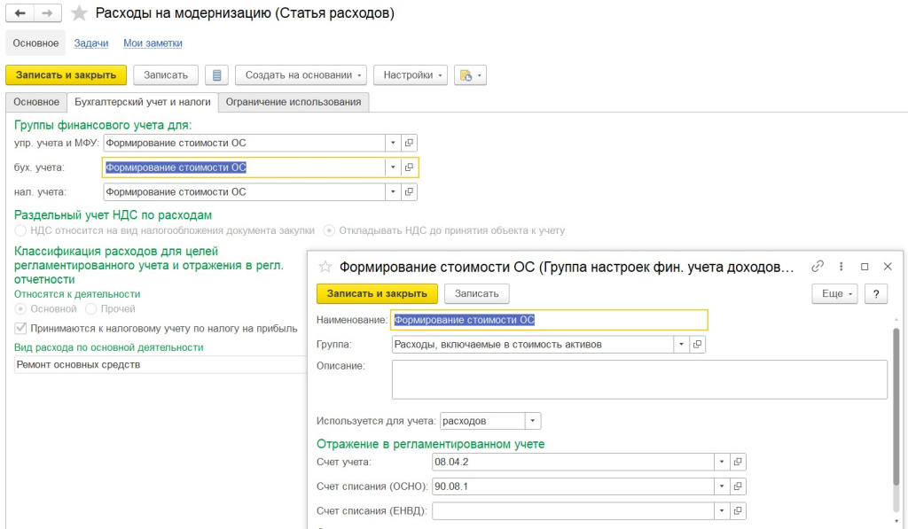Switch to the inner Основное tab
This screenshot has width=908, height=529.
pyautogui.click(x=36, y=102)
